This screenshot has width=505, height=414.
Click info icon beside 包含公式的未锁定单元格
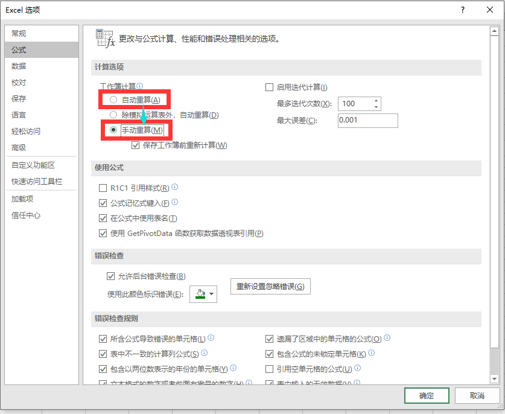[x=371, y=353]
